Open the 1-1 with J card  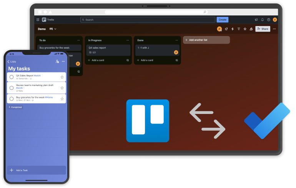click(x=157, y=50)
